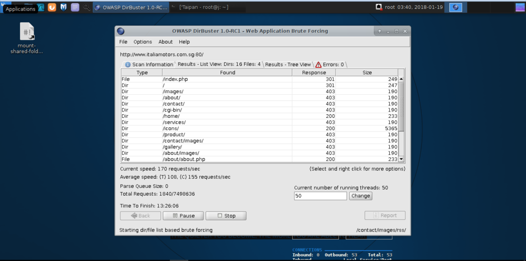Click the results list scroll down arrow
Screen dimensions: 526x261
click(x=401, y=159)
